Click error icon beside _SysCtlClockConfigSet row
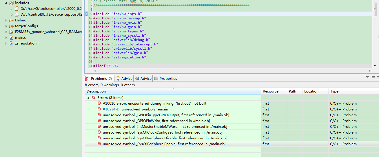 (x=99, y=132)
